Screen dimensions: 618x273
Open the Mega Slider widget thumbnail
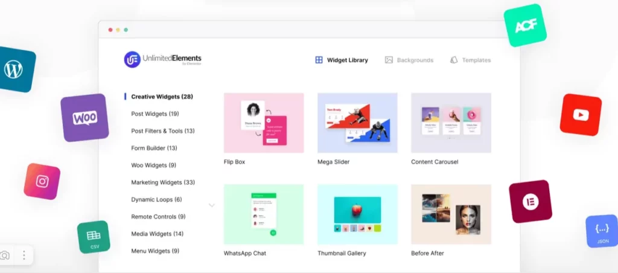pos(357,123)
